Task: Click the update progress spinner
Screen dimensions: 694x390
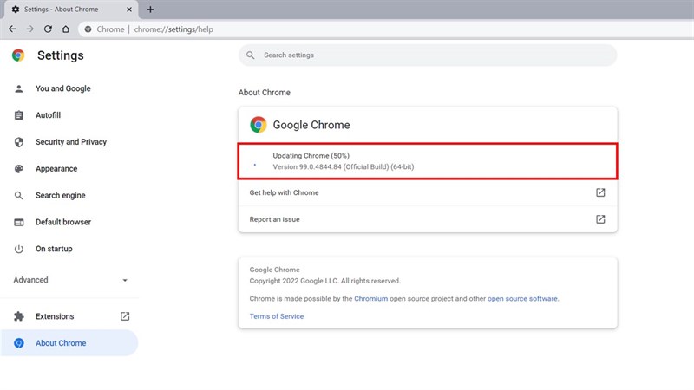Action: point(254,165)
